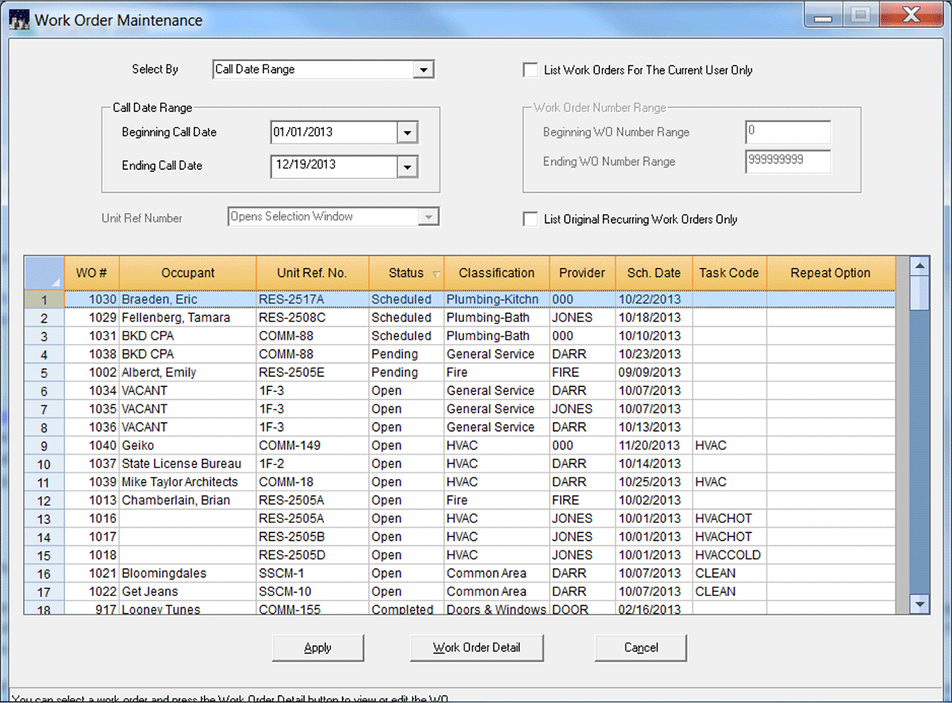Select the Alberct, Emily occupant cell
The height and width of the screenshot is (703, 952).
(188, 373)
